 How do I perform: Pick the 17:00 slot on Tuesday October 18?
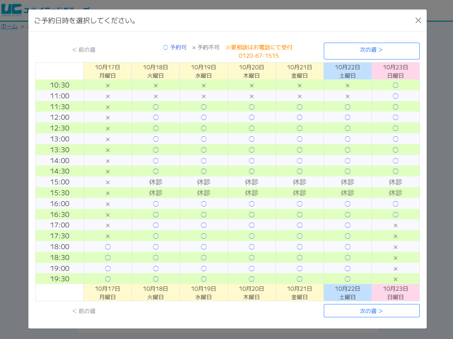click(156, 225)
